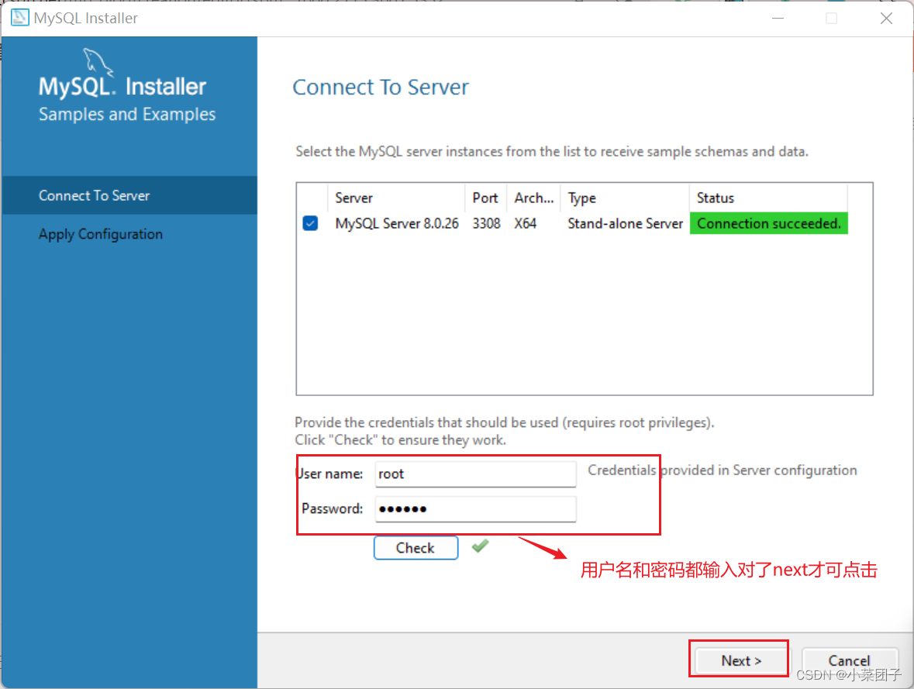Click 'Credentials provided in Server configuration' text
The height and width of the screenshot is (689, 914).
pos(723,470)
